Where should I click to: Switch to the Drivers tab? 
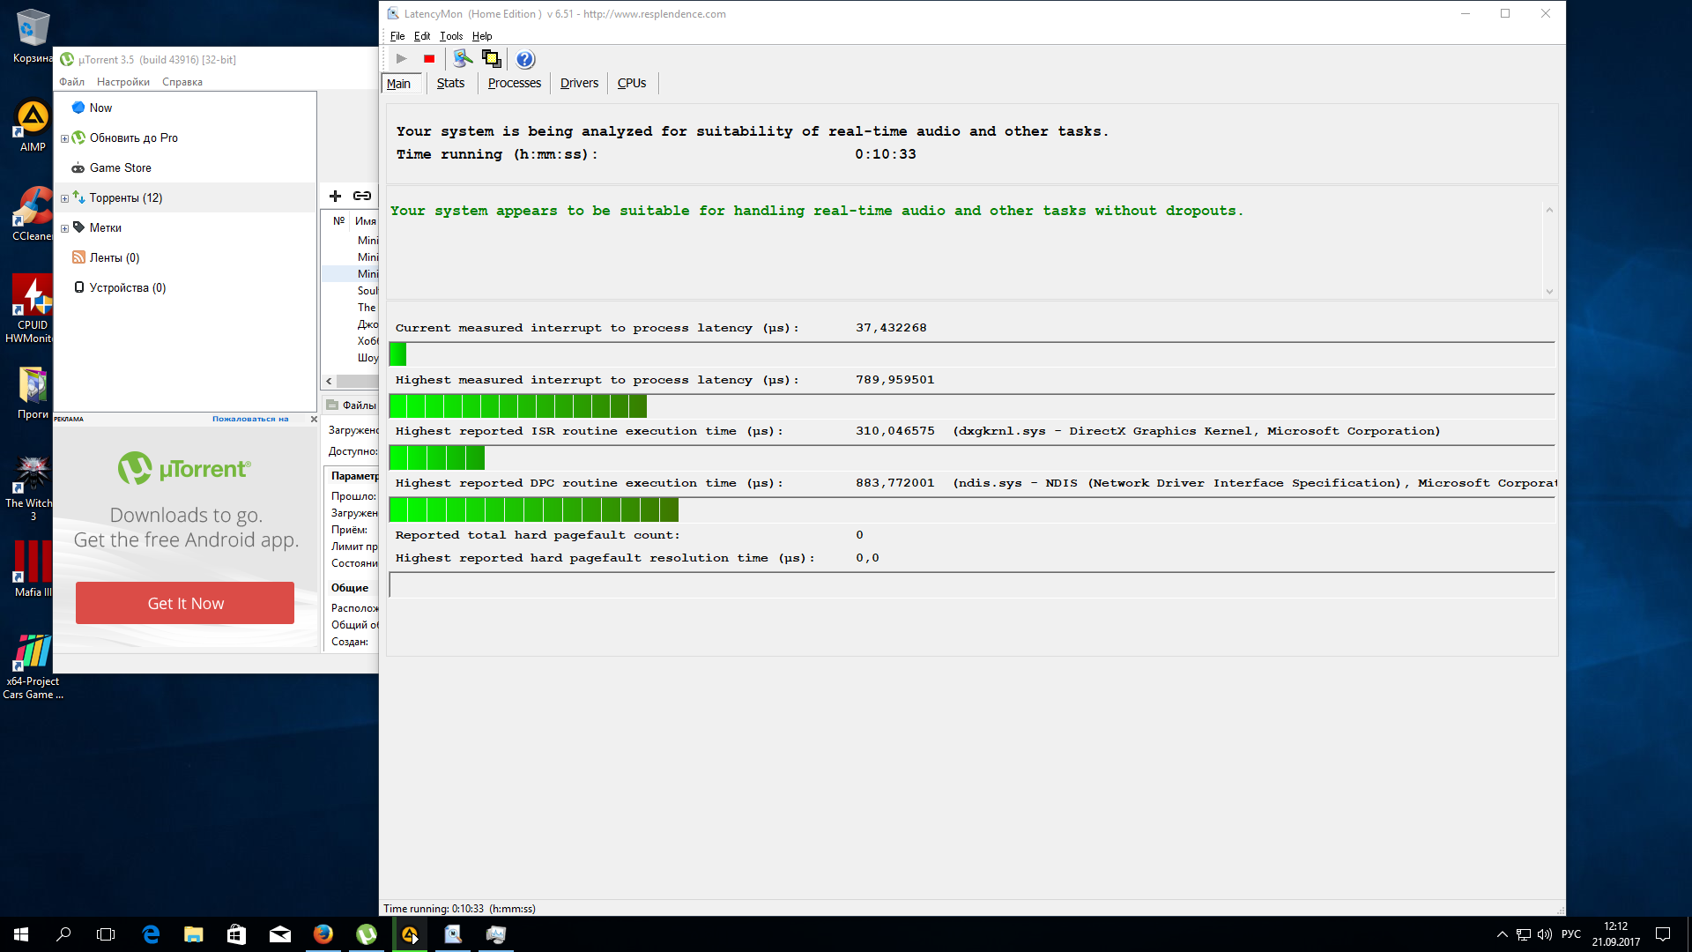579,83
